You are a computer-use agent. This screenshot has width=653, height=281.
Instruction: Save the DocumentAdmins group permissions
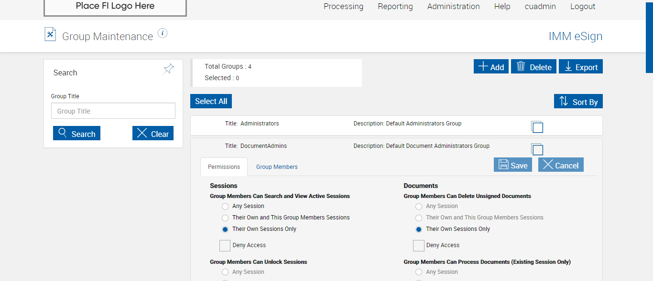512,165
